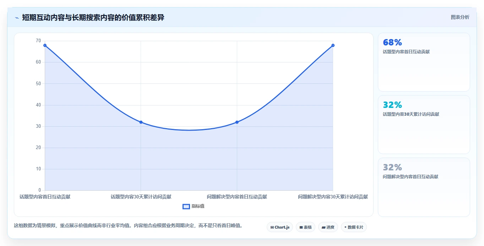The width and height of the screenshot is (484, 246).
Task: Click the footnote text about 情景模拟
Action: tap(129, 226)
